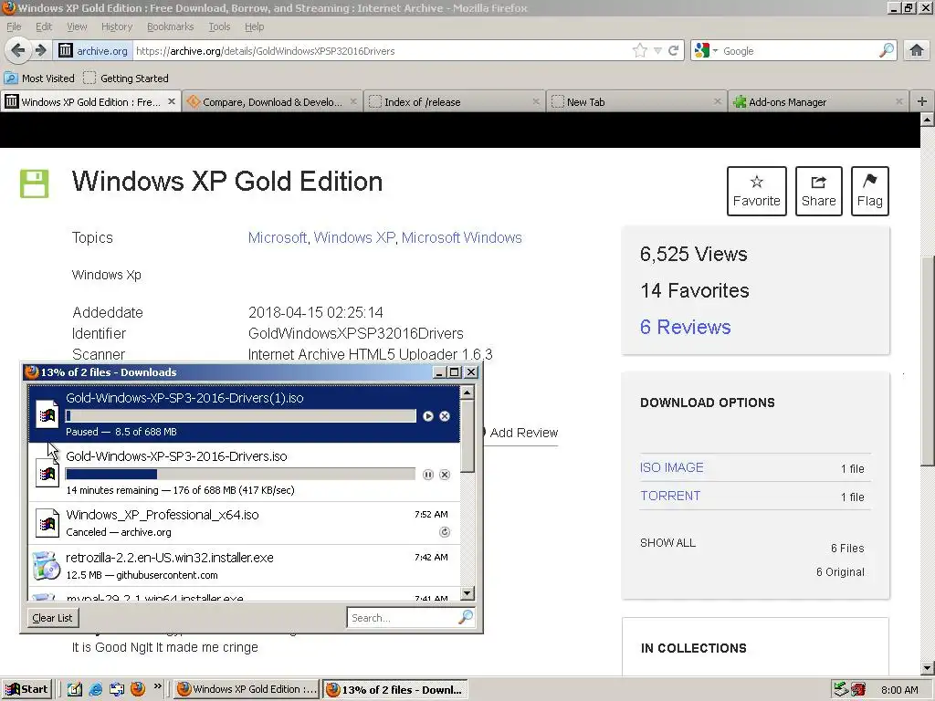Open the Help menu
The height and width of the screenshot is (701, 935).
[x=254, y=26]
